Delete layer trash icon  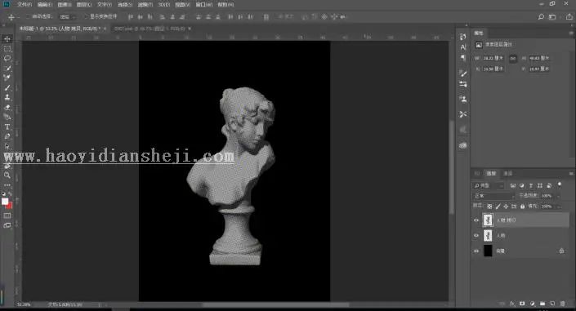pyautogui.click(x=562, y=304)
